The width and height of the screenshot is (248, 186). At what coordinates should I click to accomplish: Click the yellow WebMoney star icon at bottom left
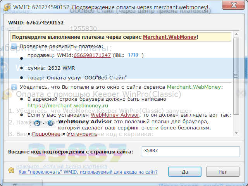coord(11,170)
